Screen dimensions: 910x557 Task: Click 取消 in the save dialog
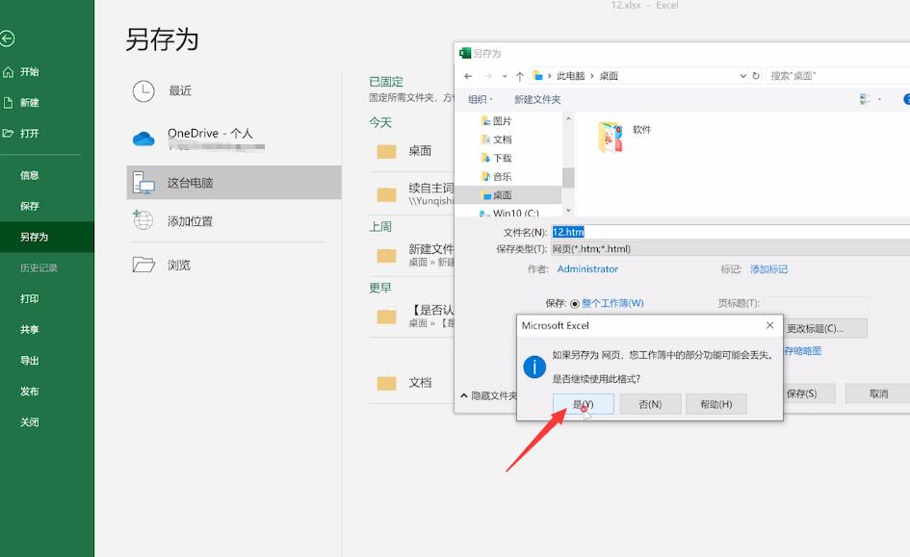878,393
